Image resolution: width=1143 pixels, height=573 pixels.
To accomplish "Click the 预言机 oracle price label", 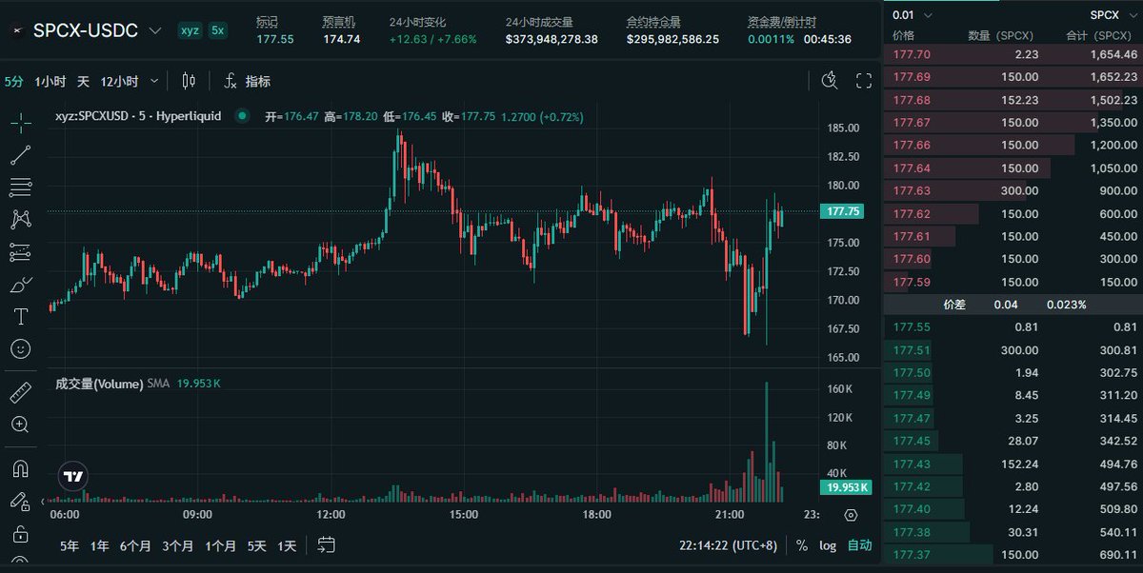I will (x=338, y=21).
